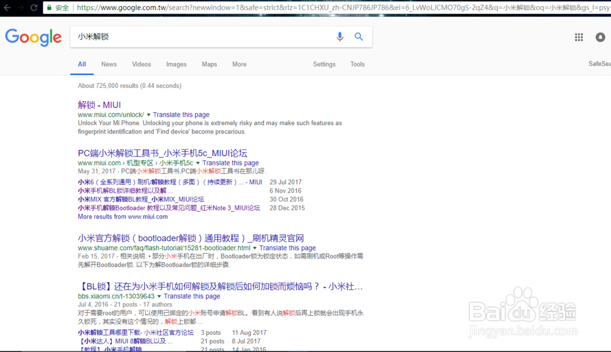Click the www.miui.com/unlock/ URL text
Viewport: 611px width, 352px height.
[x=111, y=115]
